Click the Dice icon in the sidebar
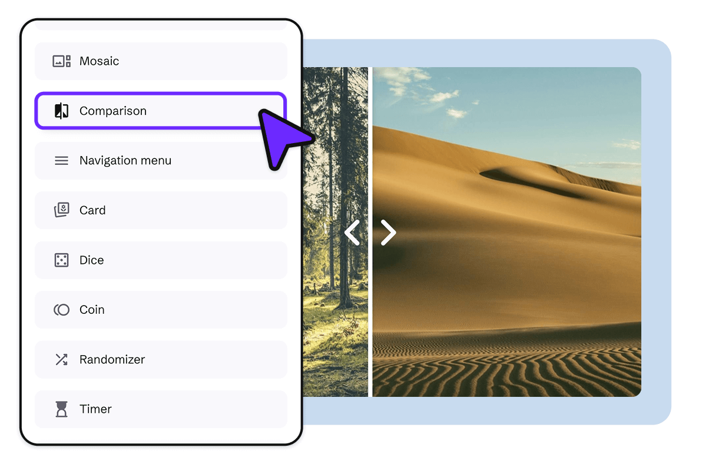The width and height of the screenshot is (722, 464). [x=61, y=260]
